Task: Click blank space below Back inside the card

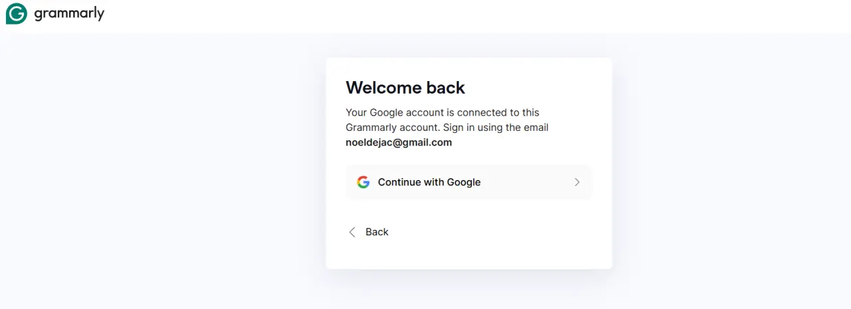Action: 469,256
